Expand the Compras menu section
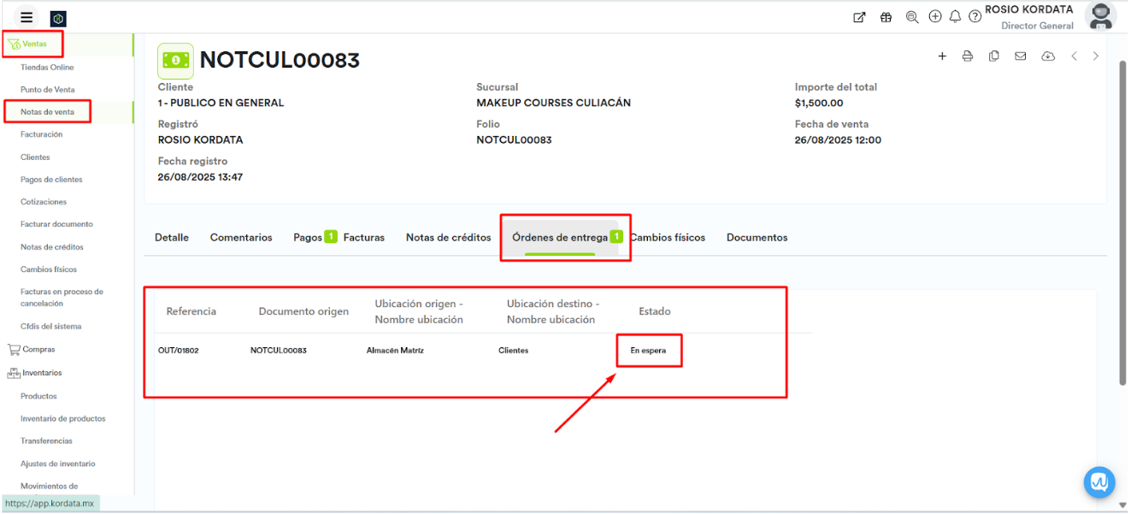Viewport: 1131px width, 514px height. [38, 350]
